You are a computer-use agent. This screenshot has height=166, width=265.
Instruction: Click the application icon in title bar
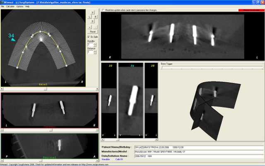[2, 2]
